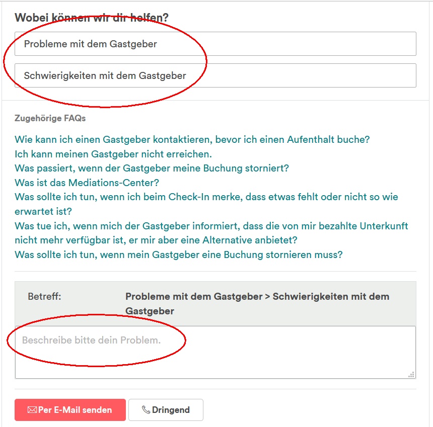The image size is (433, 427).
Task: Open 'Ich kann meinen Gastgeber nicht erreichen' link
Action: pyautogui.click(x=113, y=154)
